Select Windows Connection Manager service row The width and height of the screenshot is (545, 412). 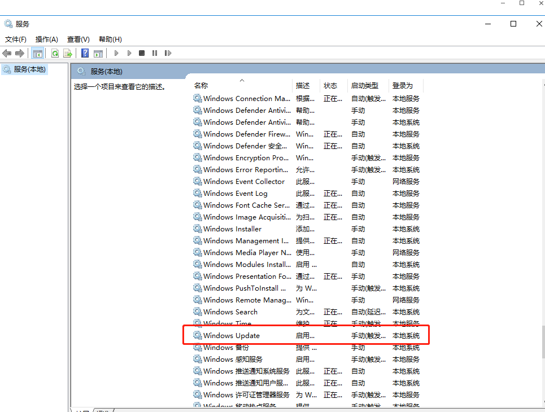pyautogui.click(x=306, y=99)
